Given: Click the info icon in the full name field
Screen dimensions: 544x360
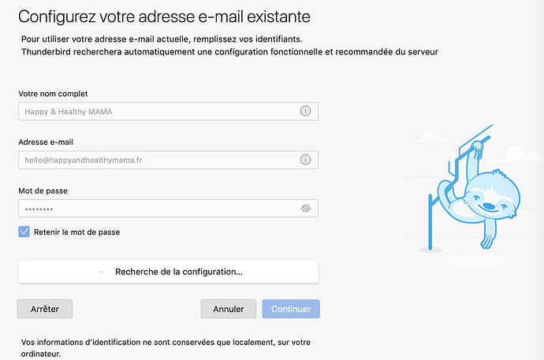Looking at the screenshot, I should [x=305, y=111].
